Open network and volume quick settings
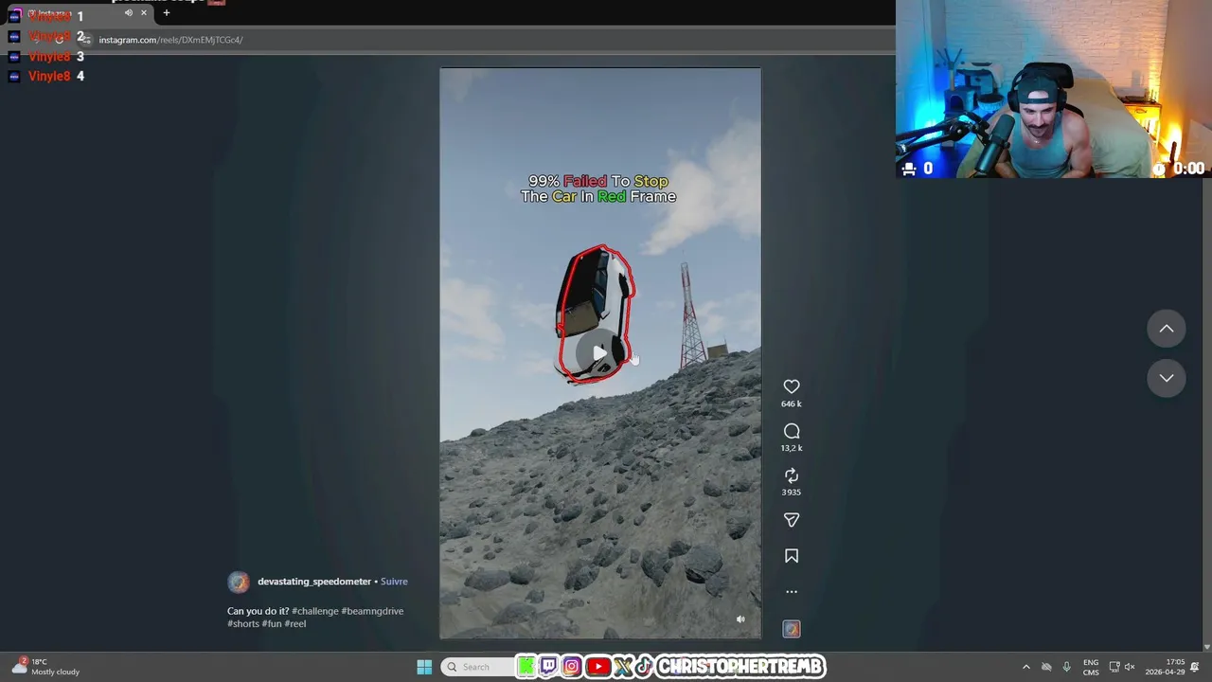This screenshot has width=1212, height=682. pyautogui.click(x=1122, y=667)
